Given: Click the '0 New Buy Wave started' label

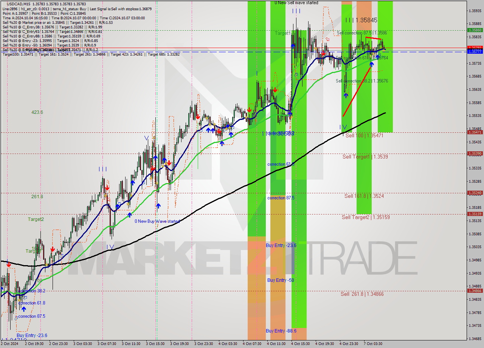Looking at the screenshot, I should (x=157, y=221).
